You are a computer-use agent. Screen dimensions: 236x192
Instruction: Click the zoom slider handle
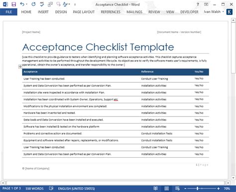click(x=197, y=189)
